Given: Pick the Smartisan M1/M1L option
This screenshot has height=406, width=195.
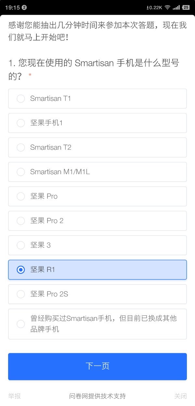Looking at the screenshot, I should [x=21, y=172].
